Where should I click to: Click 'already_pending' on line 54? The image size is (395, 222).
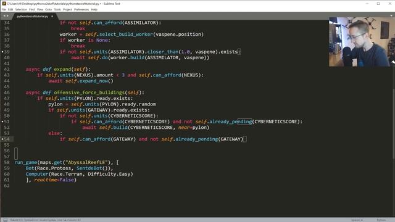196,139
